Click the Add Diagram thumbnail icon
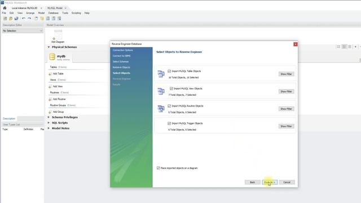 [x=58, y=34]
